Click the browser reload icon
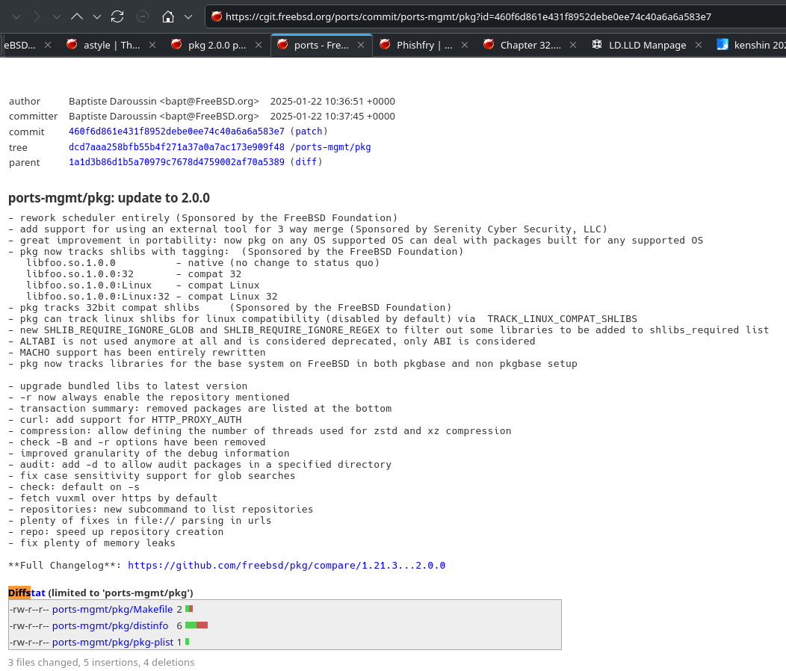 click(117, 16)
